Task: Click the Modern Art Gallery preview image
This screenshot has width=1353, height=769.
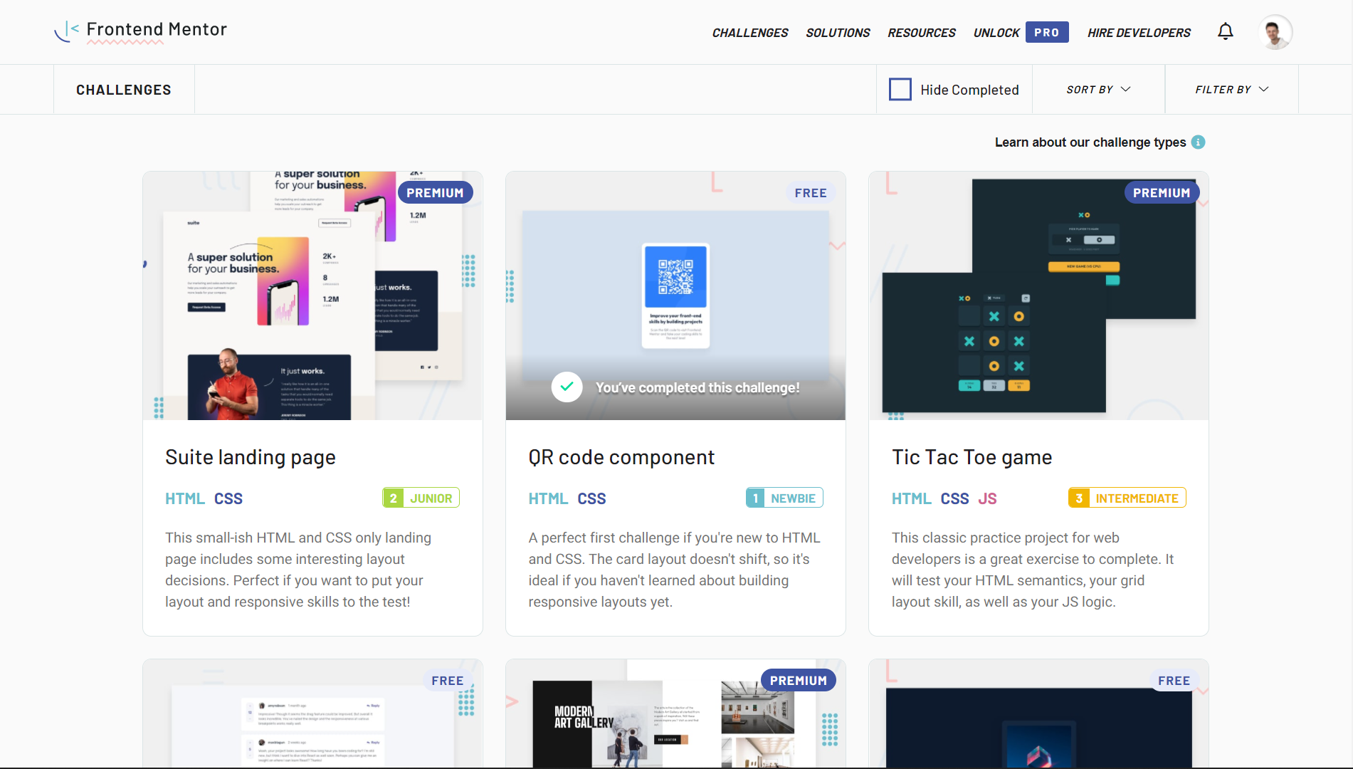Action: 675,714
